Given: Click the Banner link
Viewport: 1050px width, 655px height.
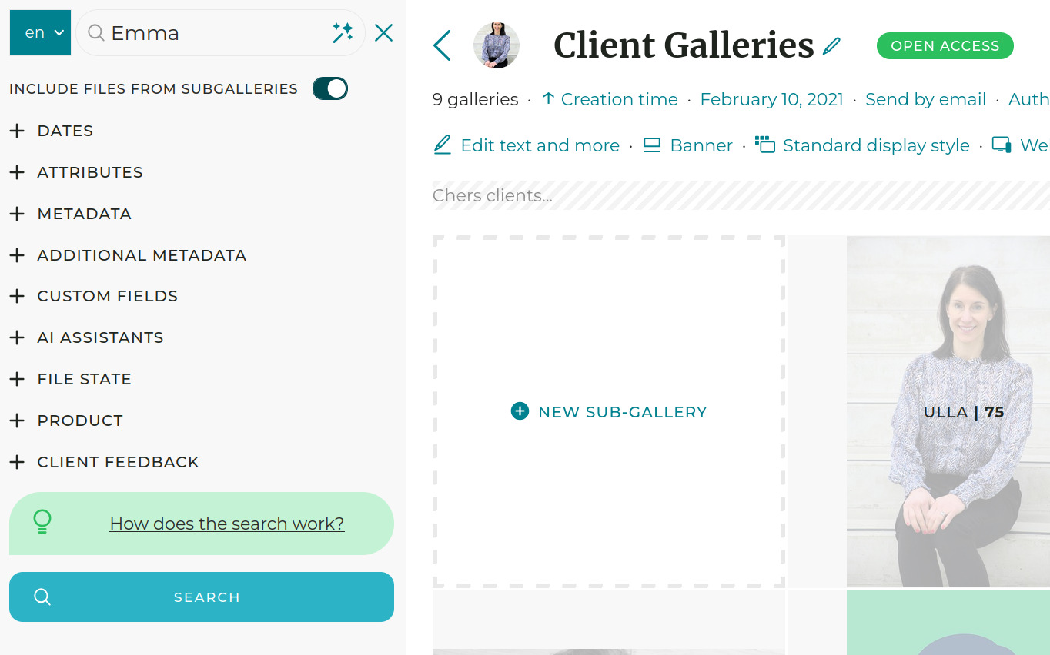Looking at the screenshot, I should coord(701,145).
